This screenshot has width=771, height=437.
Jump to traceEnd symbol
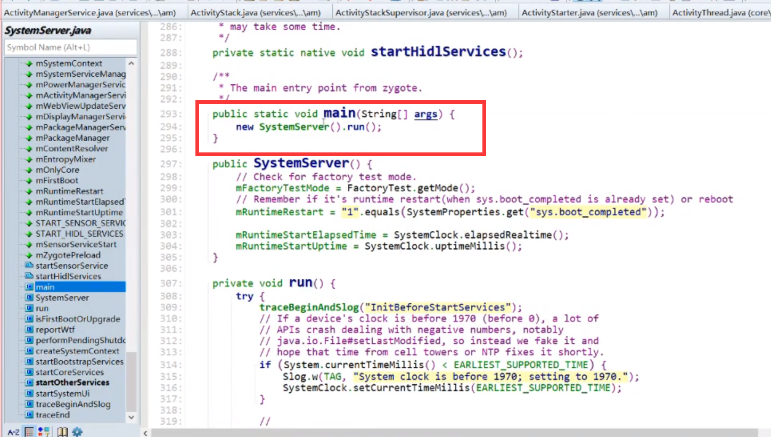pyautogui.click(x=52, y=415)
